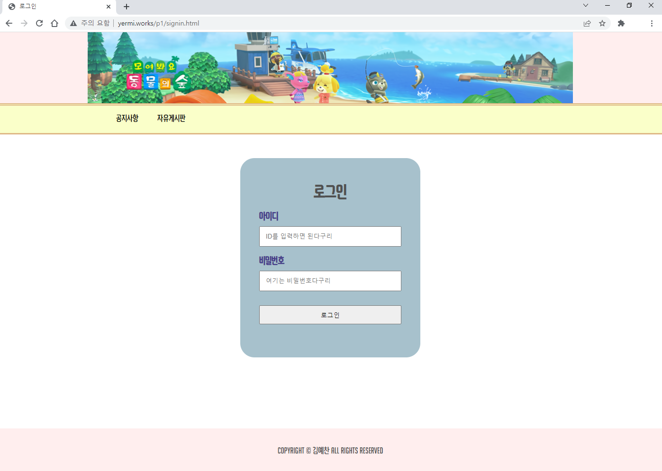
Task: Click the Animal Crossing banner image
Action: 330,68
